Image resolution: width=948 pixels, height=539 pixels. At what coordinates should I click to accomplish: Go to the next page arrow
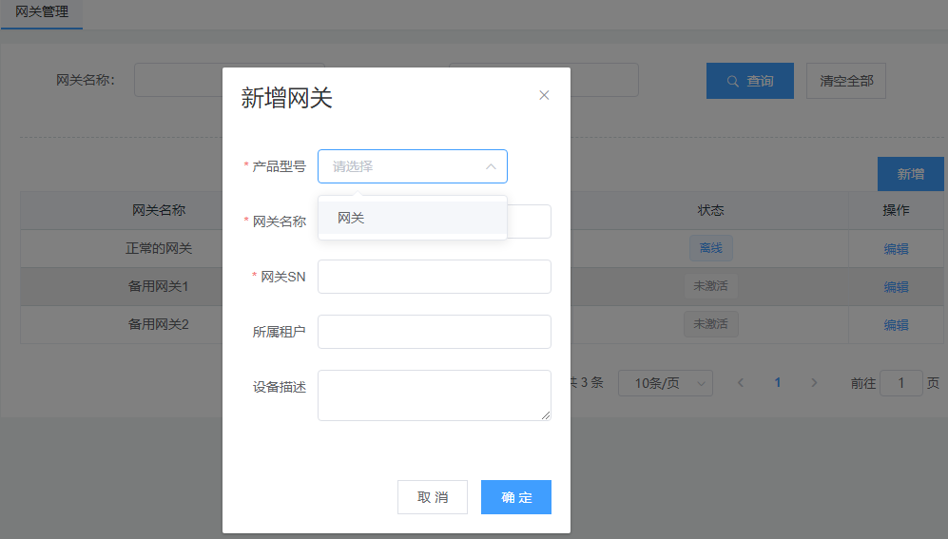point(814,383)
